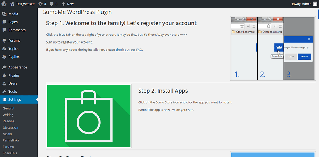Click the Appearance paintbrush icon

tap(4, 67)
